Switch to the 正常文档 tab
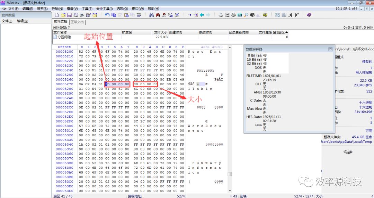This screenshot has width=374, height=198. (77, 22)
